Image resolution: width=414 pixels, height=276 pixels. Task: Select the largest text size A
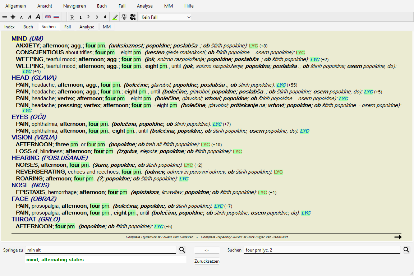[x=38, y=17]
